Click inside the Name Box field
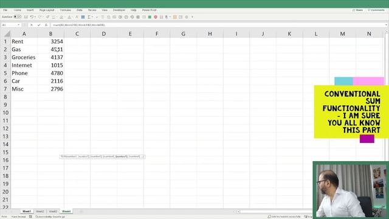This screenshot has width=389, height=219. [9, 25]
